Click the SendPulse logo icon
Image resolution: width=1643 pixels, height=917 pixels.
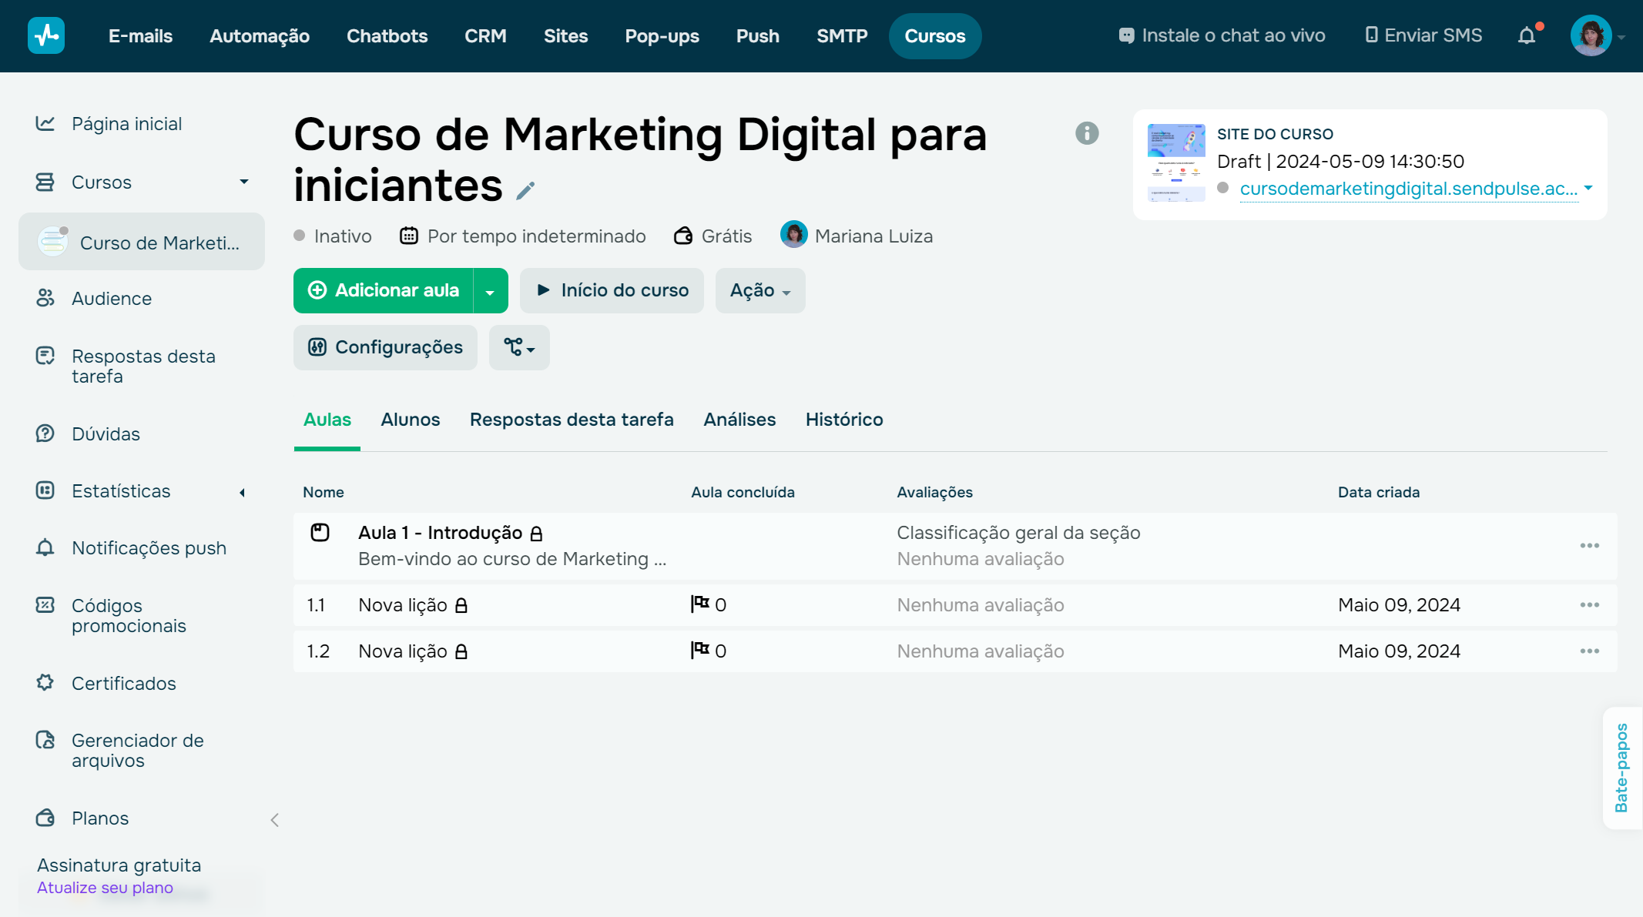click(45, 35)
